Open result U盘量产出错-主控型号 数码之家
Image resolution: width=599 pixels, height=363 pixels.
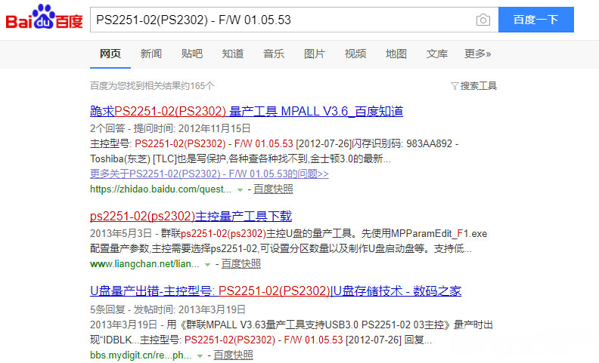click(x=276, y=291)
